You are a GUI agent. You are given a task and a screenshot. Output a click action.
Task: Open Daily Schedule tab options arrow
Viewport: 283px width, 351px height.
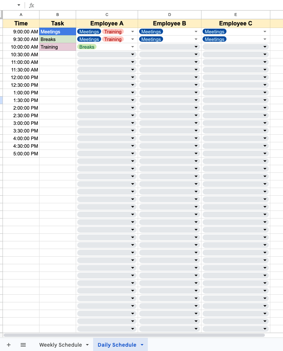click(142, 345)
